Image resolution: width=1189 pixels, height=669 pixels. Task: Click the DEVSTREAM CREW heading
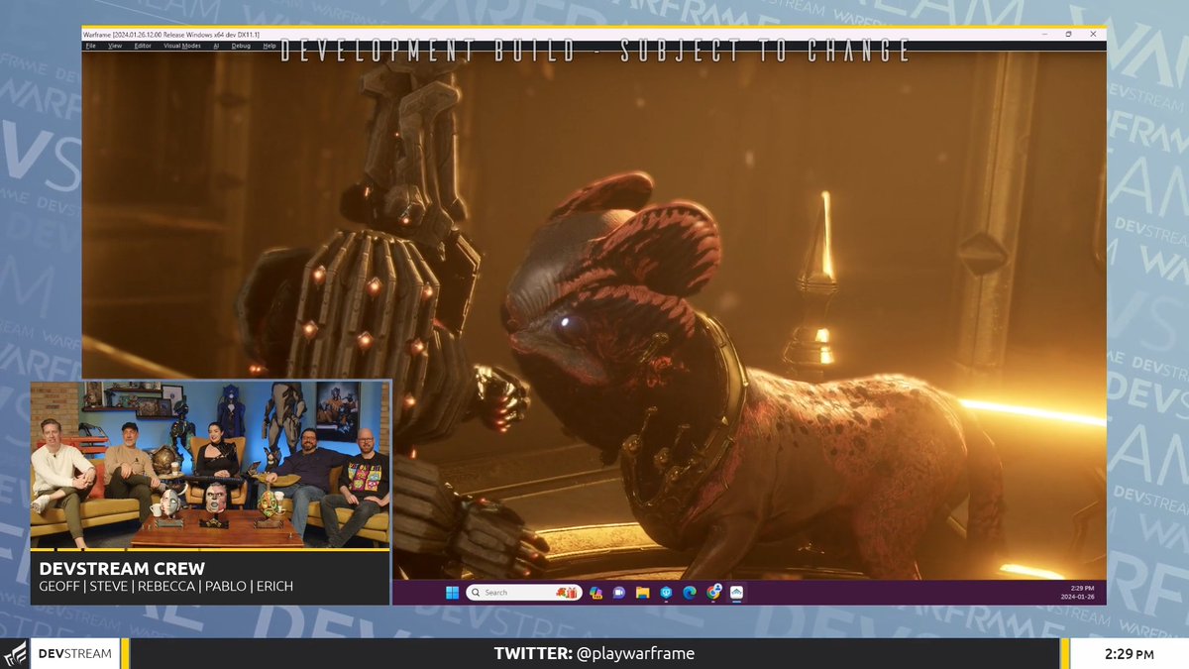tap(122, 569)
